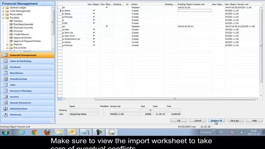Switch to Administration menu section
265x149 pixels.
[28, 108]
